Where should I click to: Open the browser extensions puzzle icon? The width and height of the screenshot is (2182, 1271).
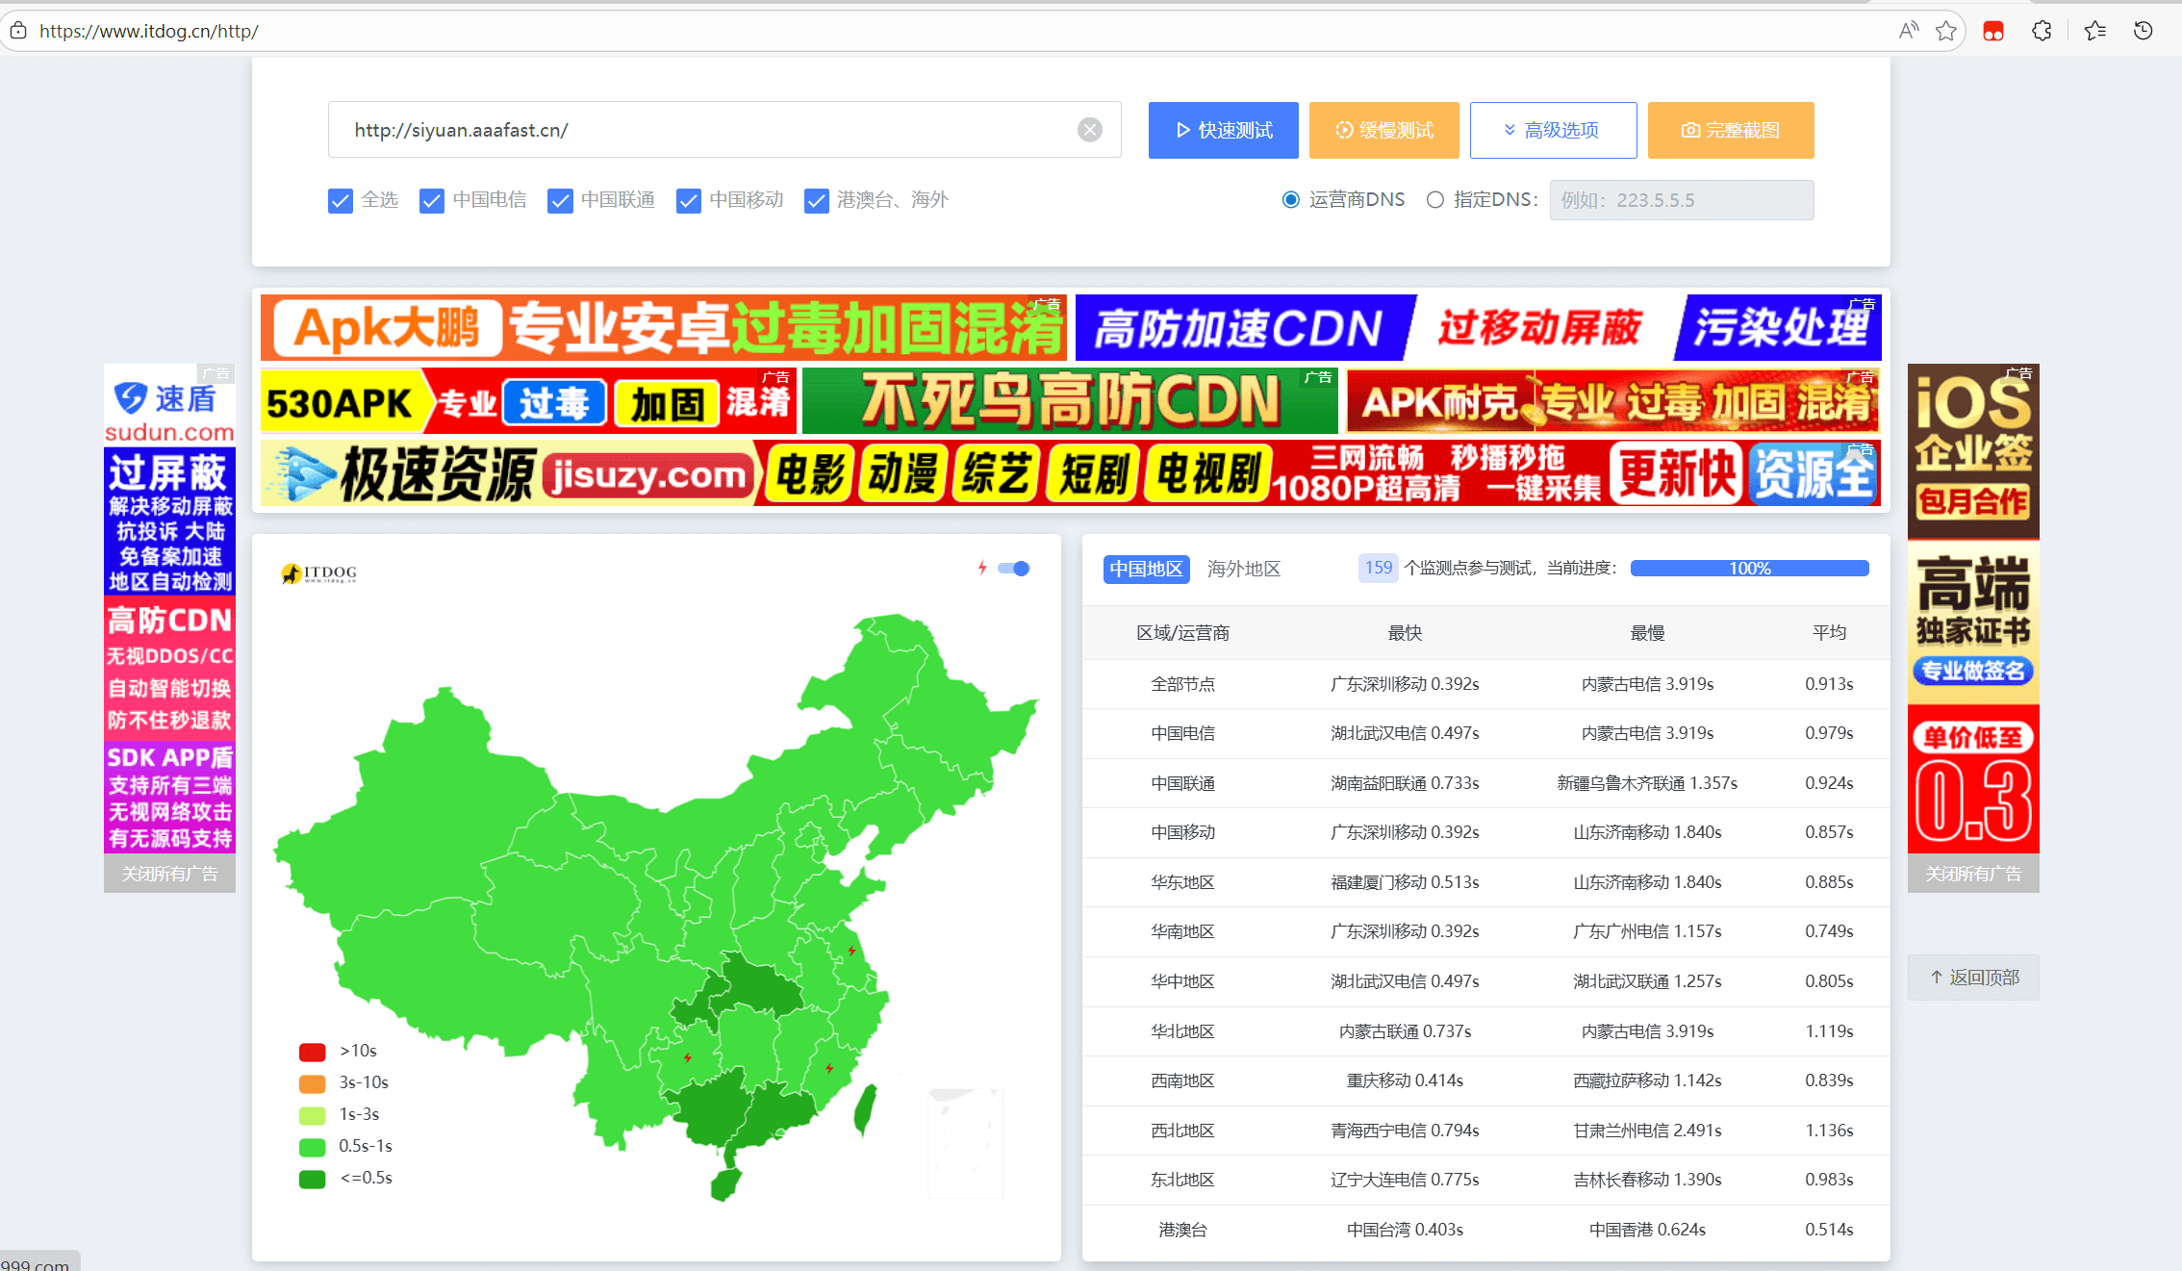pyautogui.click(x=2042, y=31)
